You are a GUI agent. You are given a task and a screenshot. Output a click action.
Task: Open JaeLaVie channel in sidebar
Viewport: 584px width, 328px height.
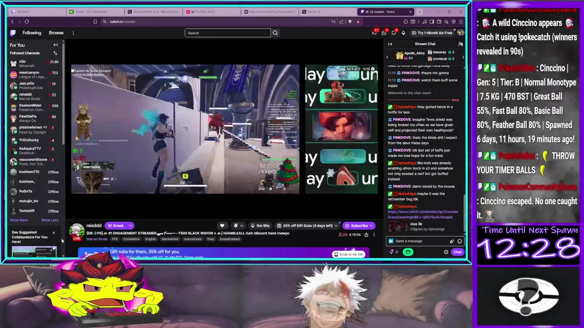click(34, 86)
